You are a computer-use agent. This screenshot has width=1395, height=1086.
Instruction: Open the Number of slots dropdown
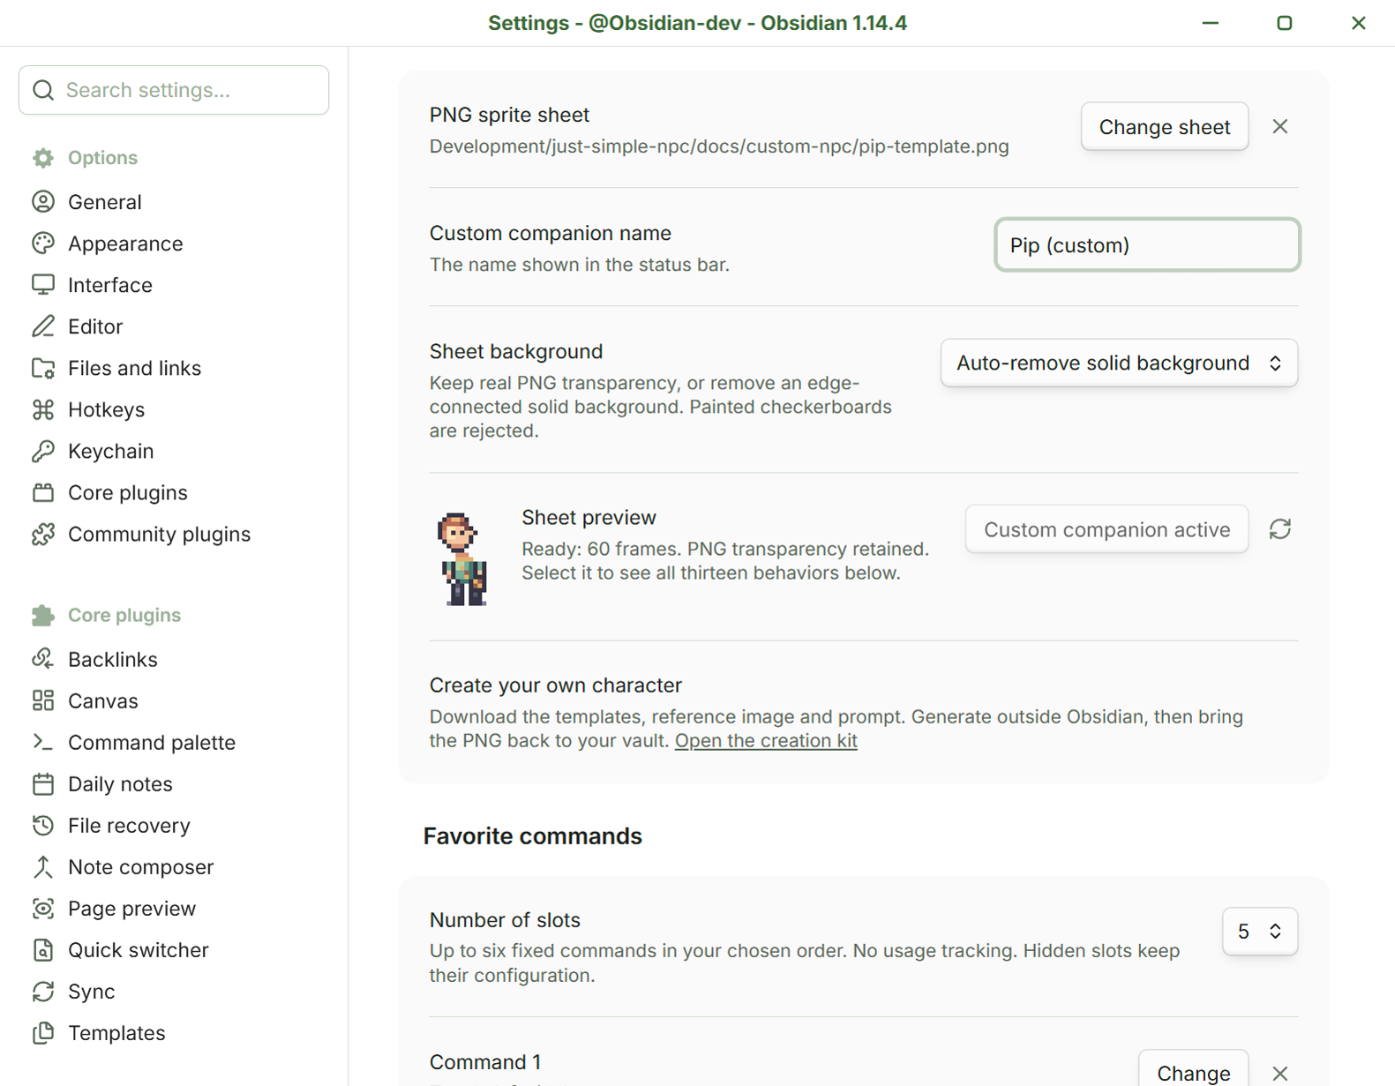pyautogui.click(x=1260, y=931)
